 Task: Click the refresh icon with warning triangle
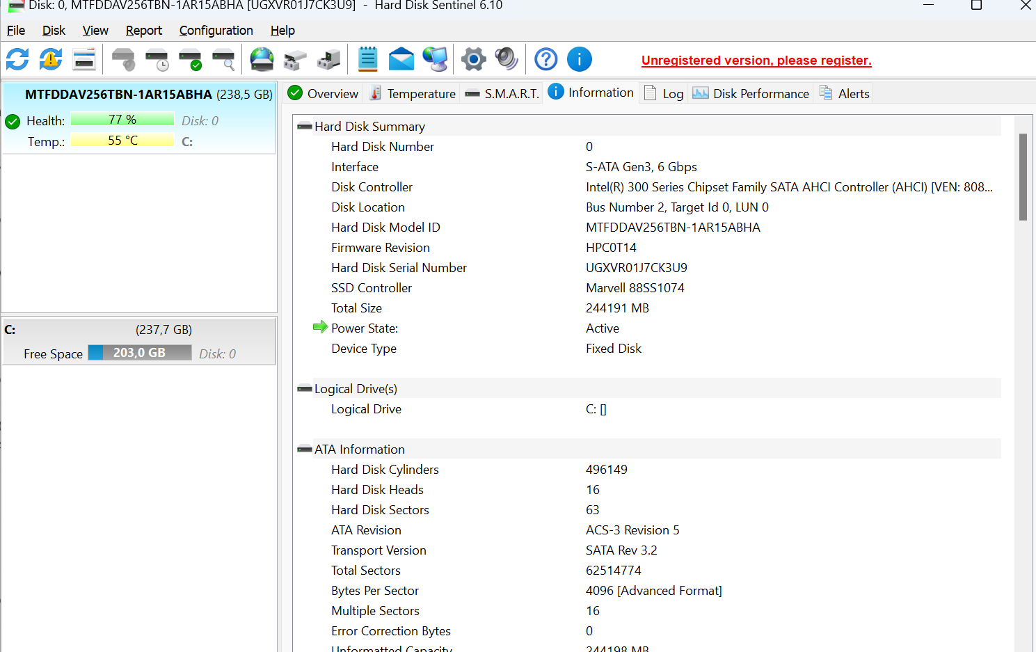click(51, 59)
